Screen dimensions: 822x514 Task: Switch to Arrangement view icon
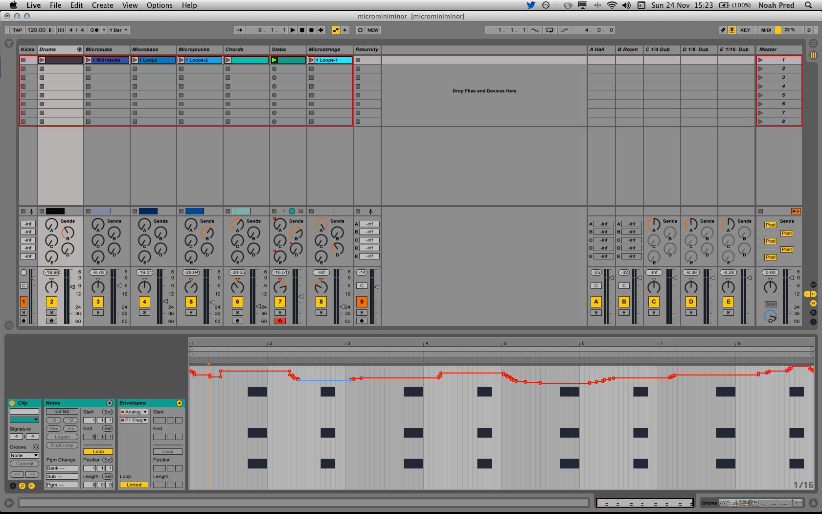click(813, 43)
